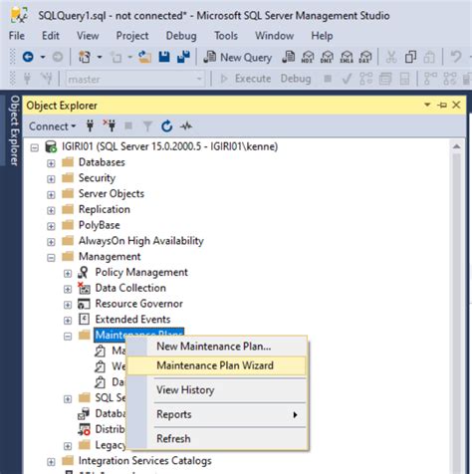The image size is (472, 474).
Task: Click the Execute query button
Action: [x=246, y=79]
